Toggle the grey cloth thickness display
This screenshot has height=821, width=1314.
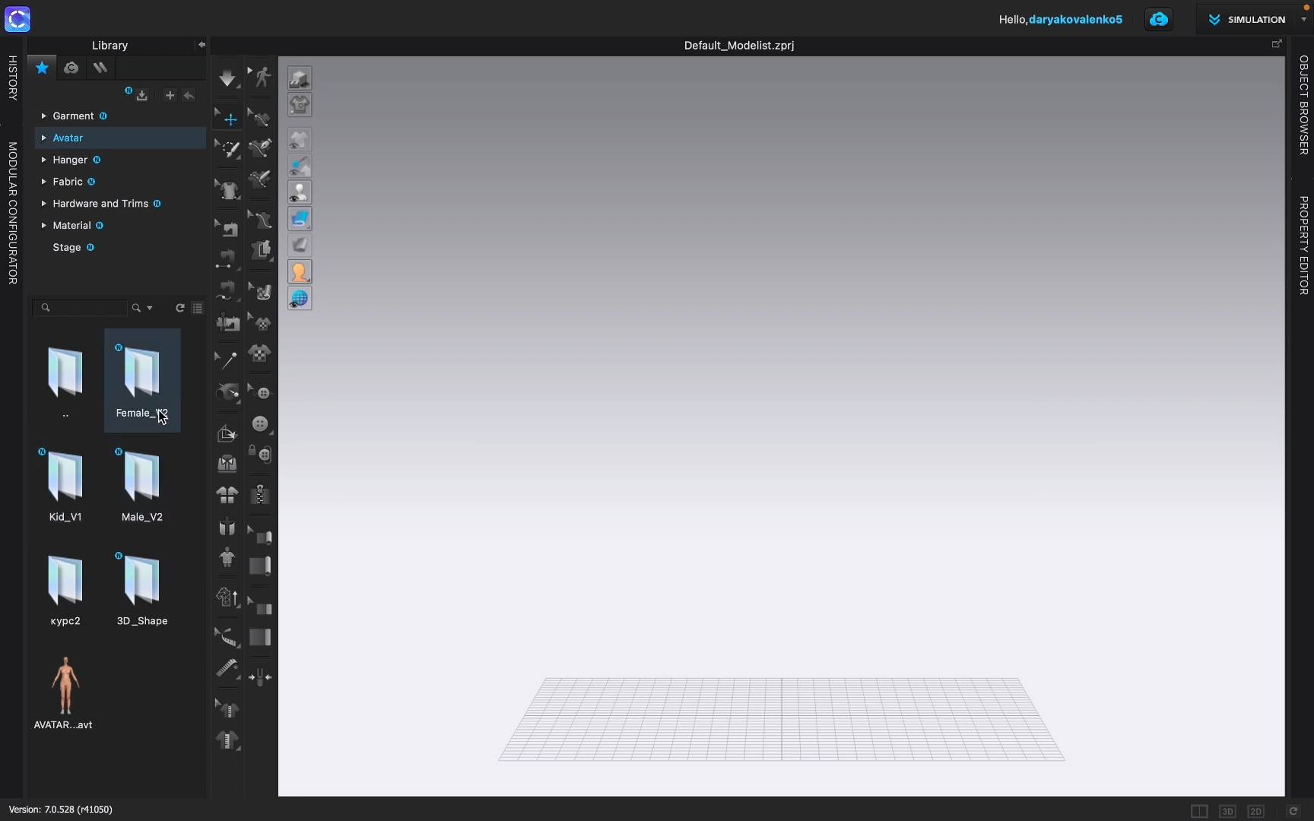[300, 246]
